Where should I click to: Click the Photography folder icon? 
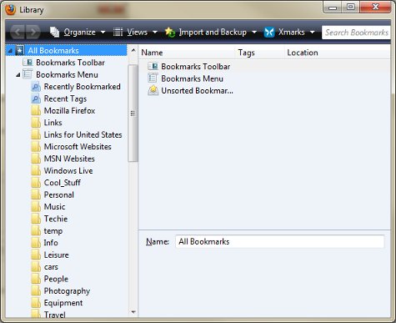click(x=36, y=290)
